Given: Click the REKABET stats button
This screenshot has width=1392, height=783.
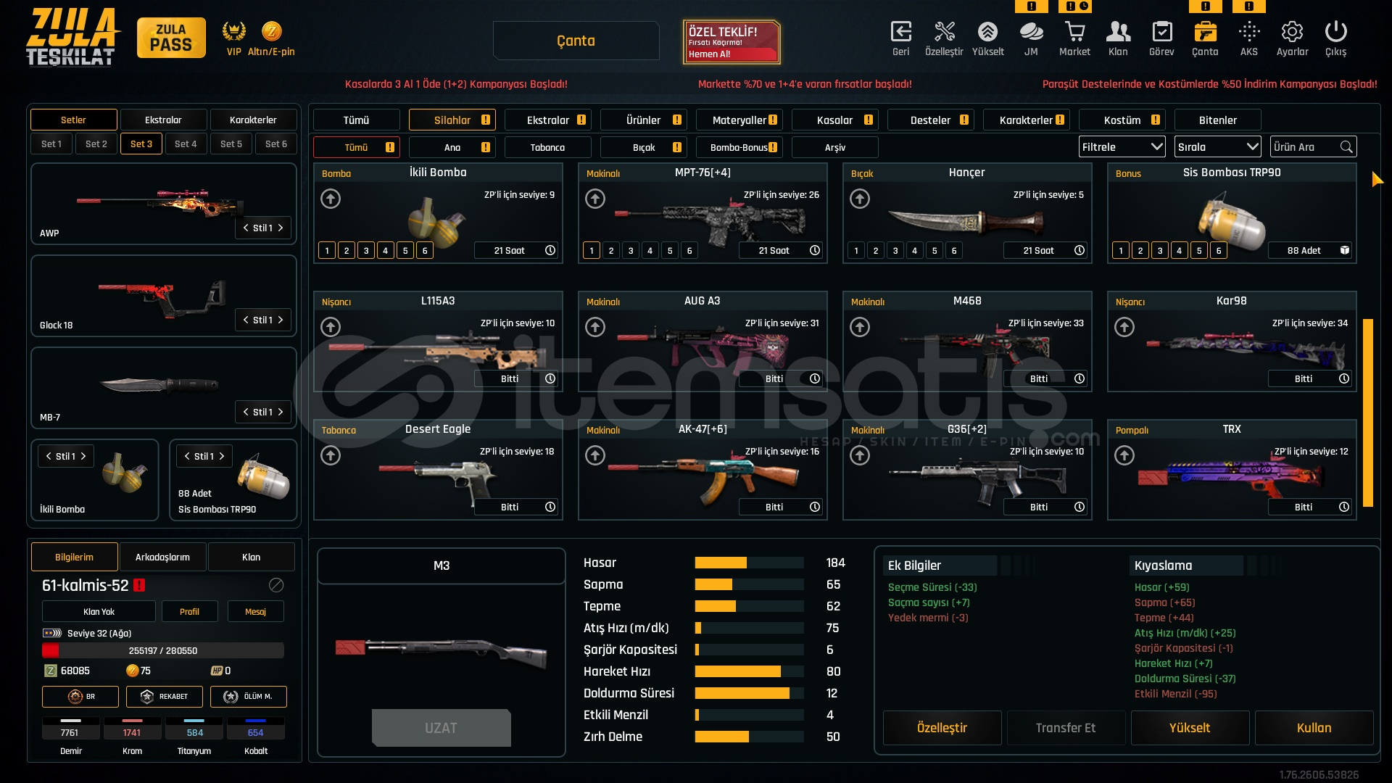Looking at the screenshot, I should click(164, 696).
